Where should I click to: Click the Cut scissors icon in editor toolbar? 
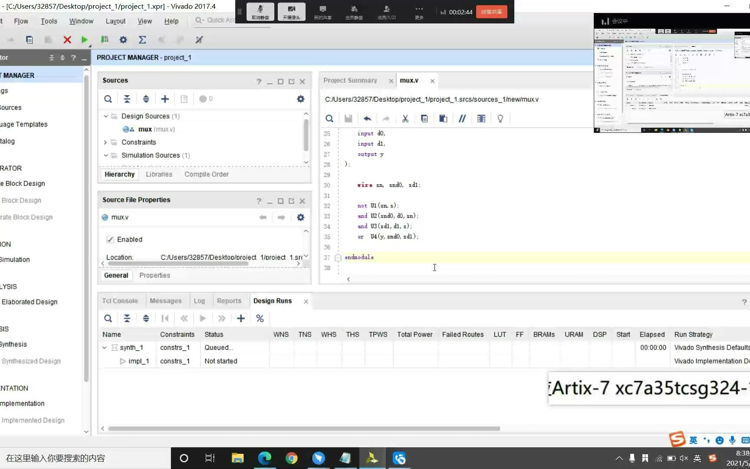click(405, 119)
